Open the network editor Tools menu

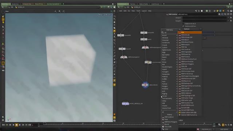[138, 11]
